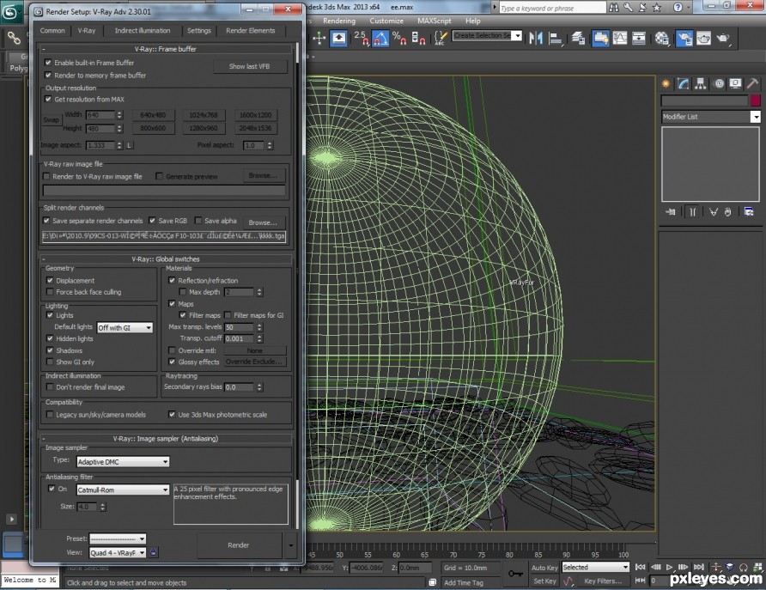Toggle the 2.5D Snaps icon

click(362, 38)
